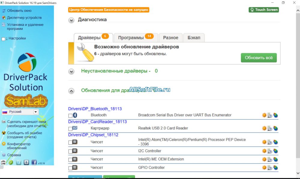Switch to the Программы tab
The height and width of the screenshot is (179, 300).
click(x=136, y=37)
